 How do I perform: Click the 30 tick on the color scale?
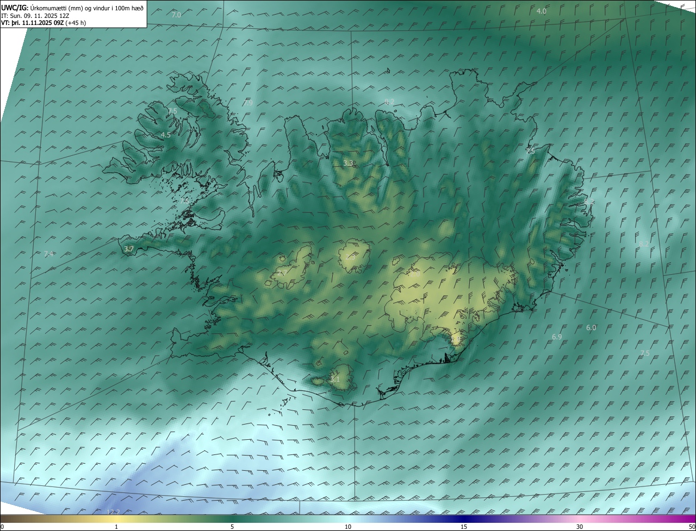pyautogui.click(x=580, y=527)
